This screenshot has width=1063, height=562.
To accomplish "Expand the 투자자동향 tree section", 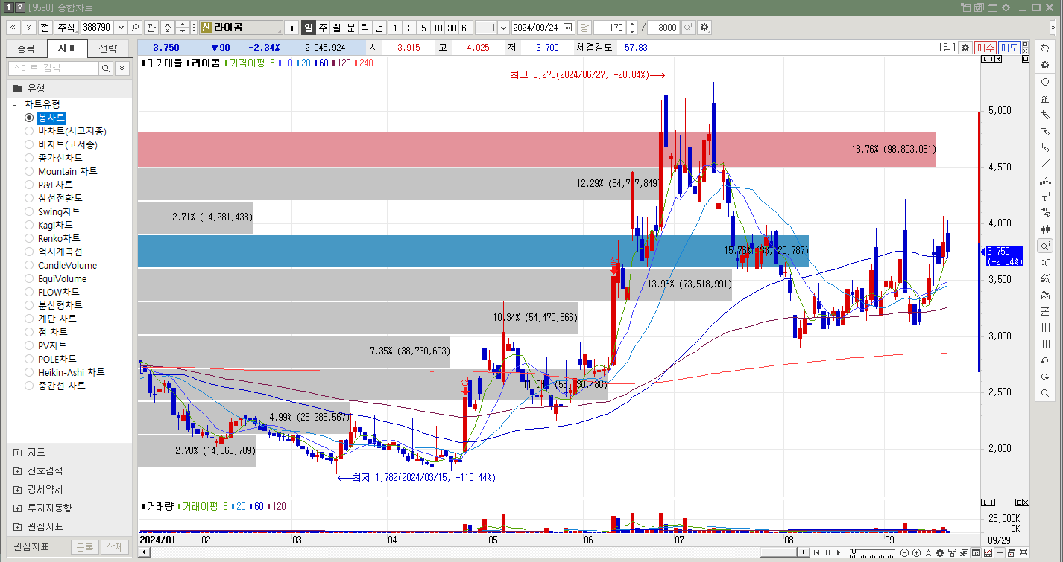I will coord(17,508).
